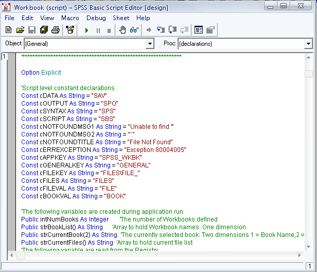Click the Public intNumBooks declaration

pyautogui.click(x=65, y=219)
